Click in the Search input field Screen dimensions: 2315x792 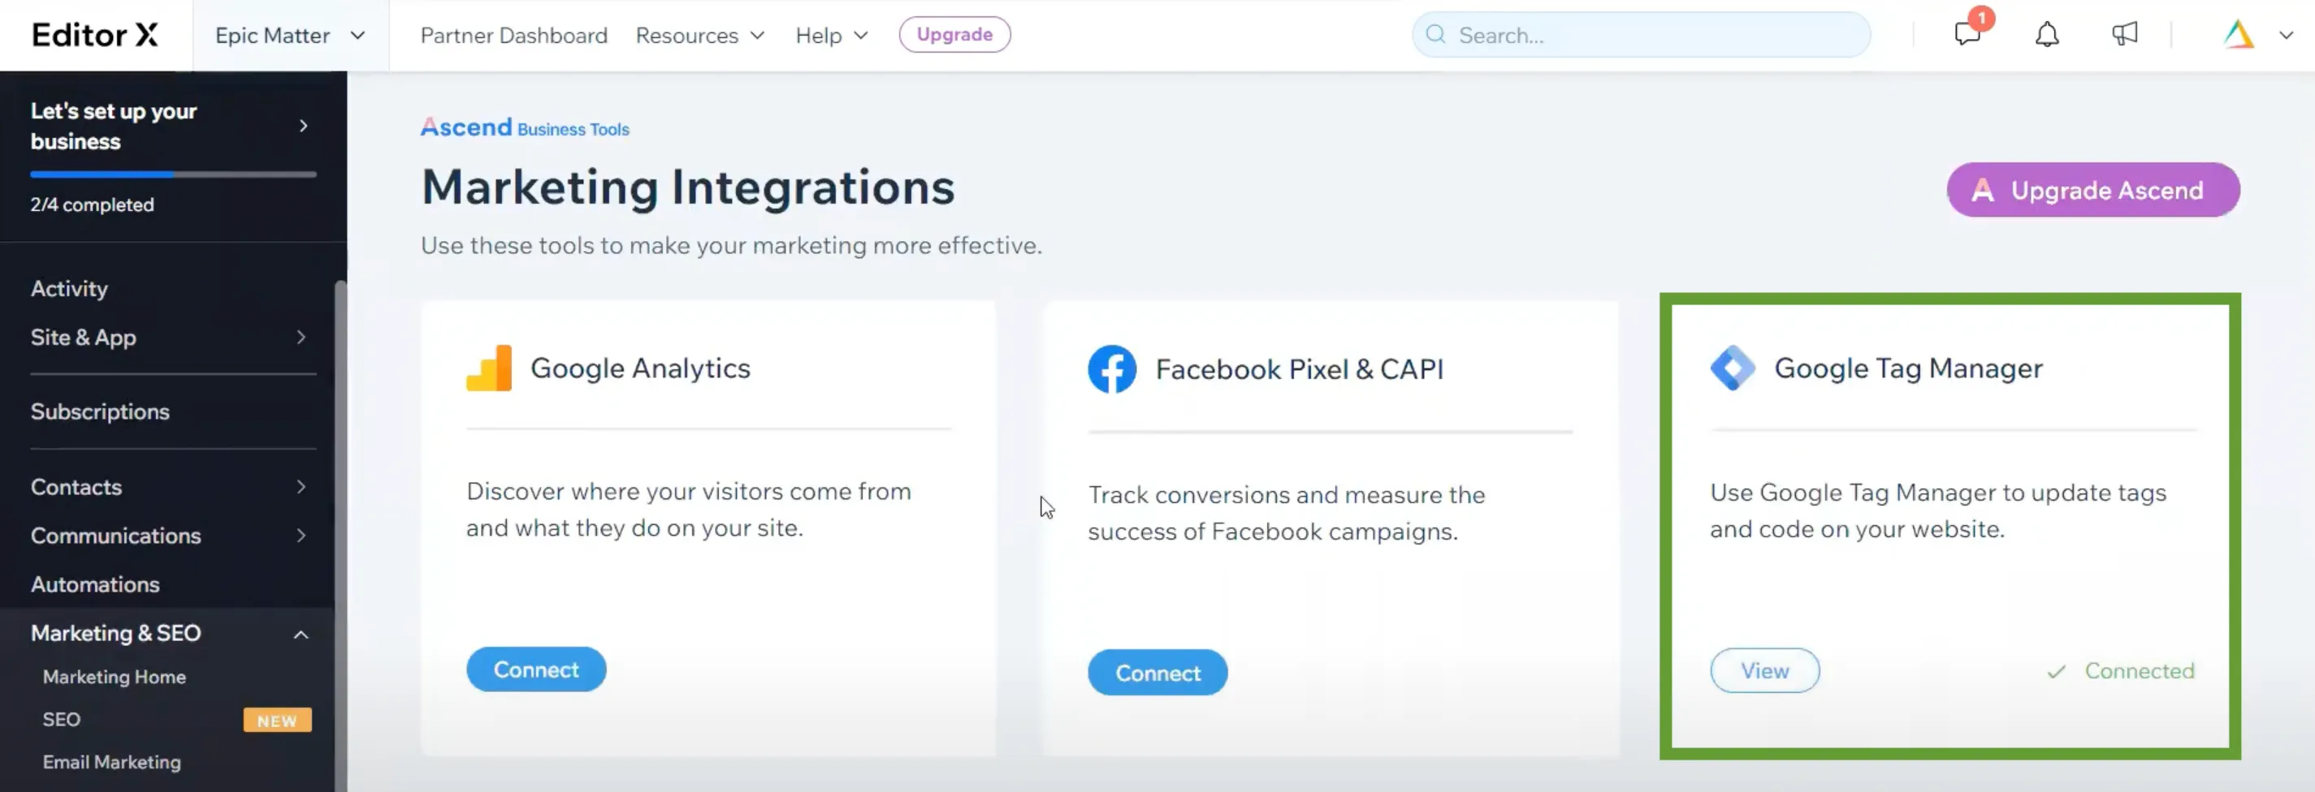click(1641, 35)
